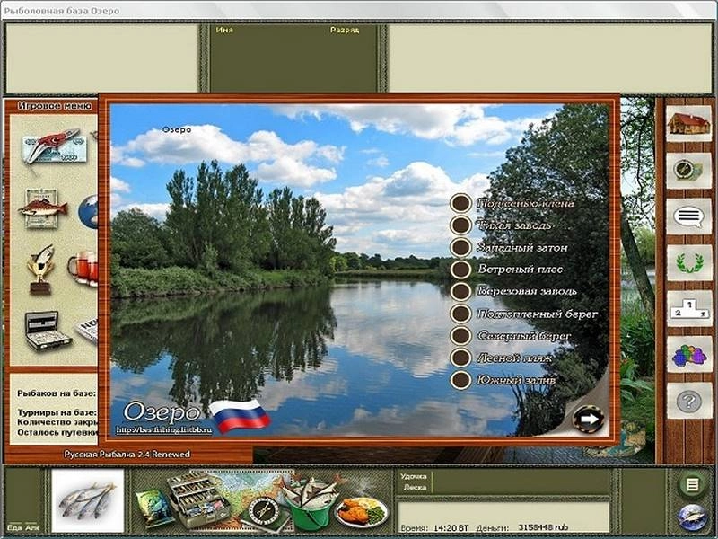Click the question mark help icon
718x539 pixels.
pyautogui.click(x=688, y=401)
